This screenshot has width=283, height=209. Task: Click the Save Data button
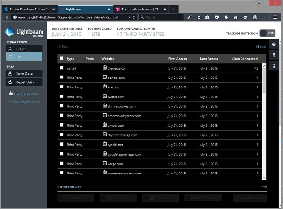(24, 73)
